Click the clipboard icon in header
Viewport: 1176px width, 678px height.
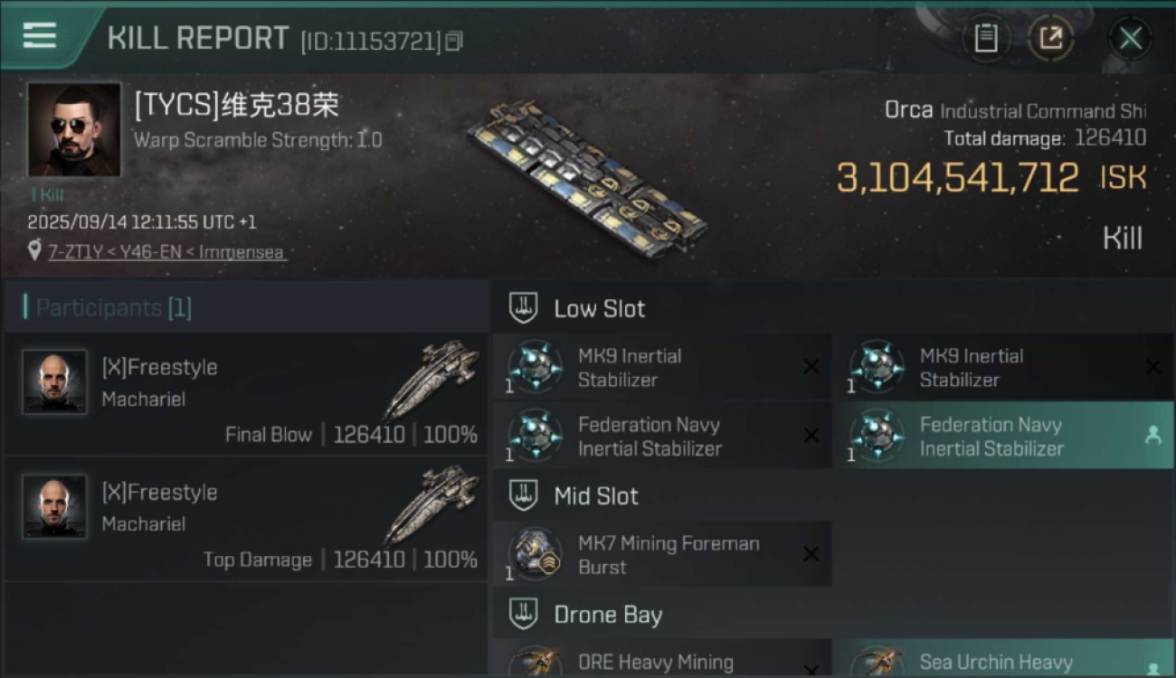tap(985, 38)
